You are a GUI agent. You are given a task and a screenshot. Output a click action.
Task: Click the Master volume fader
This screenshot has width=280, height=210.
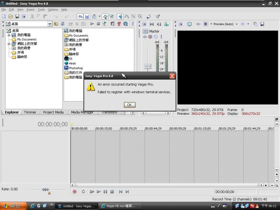pos(148,66)
